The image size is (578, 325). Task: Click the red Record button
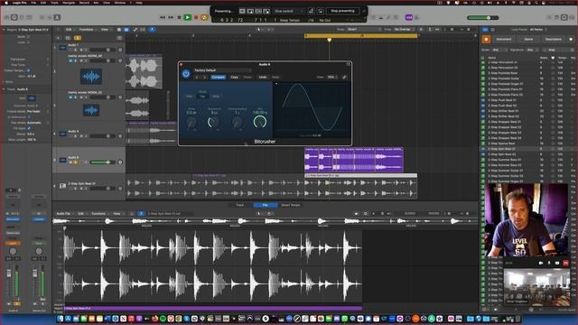(x=196, y=17)
